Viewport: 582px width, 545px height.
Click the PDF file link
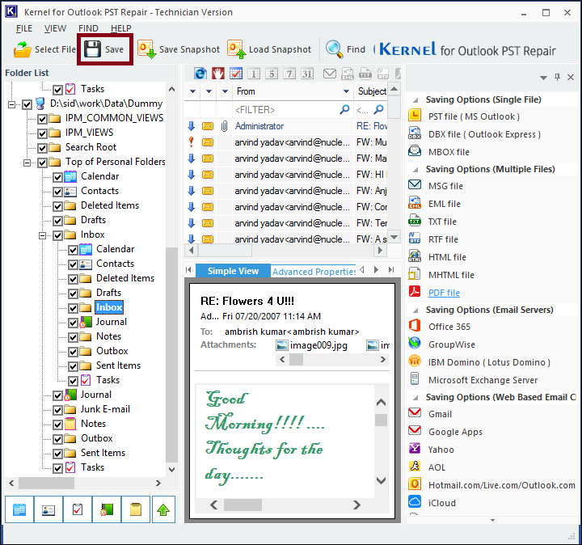pyautogui.click(x=444, y=293)
